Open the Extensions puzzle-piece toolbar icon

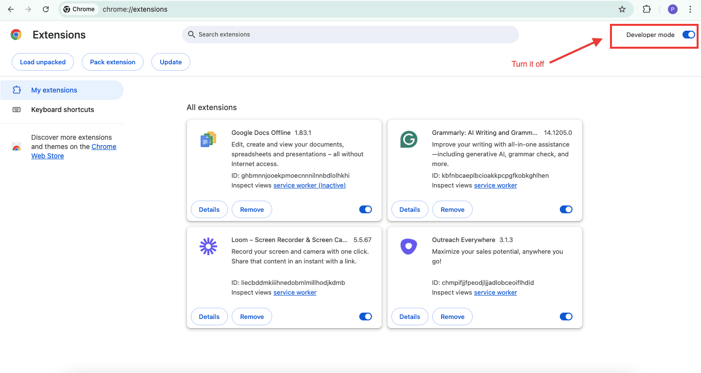[x=647, y=9]
